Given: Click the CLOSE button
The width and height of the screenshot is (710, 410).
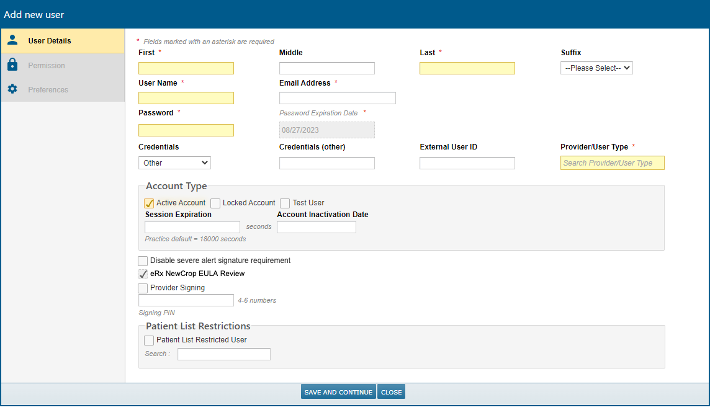Looking at the screenshot, I should [x=391, y=391].
